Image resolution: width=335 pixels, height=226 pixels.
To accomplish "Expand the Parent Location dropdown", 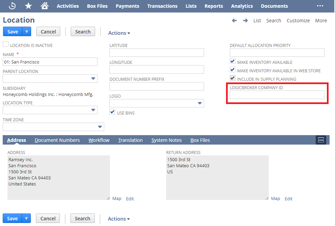I will point(93,79).
